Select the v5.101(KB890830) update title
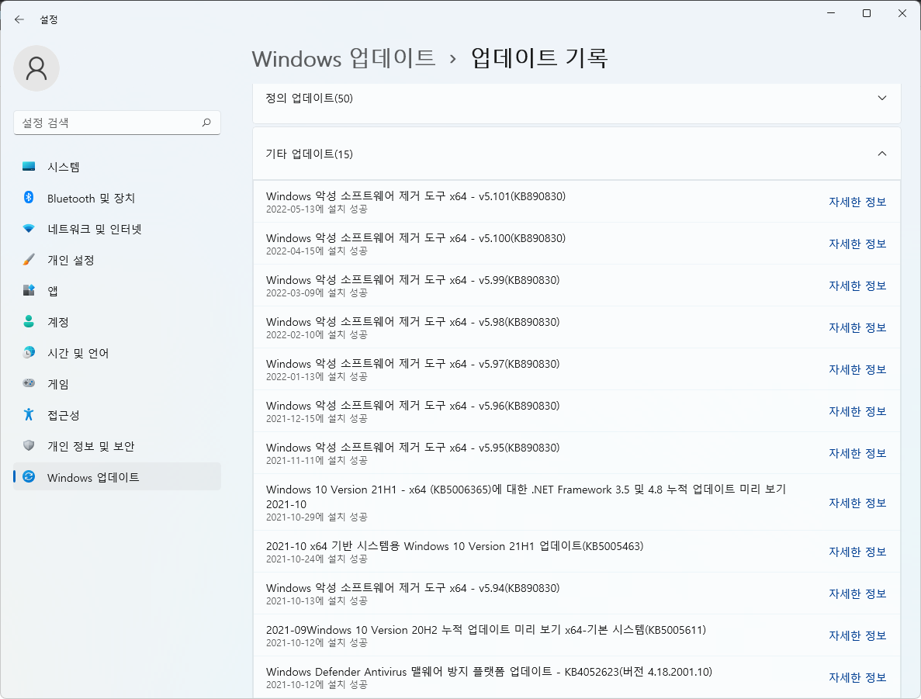 416,196
